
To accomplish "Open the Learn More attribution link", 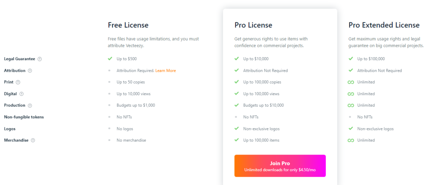I will coord(165,71).
